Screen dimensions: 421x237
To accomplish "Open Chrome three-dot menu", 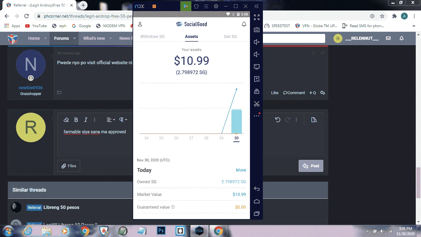I will (414, 16).
